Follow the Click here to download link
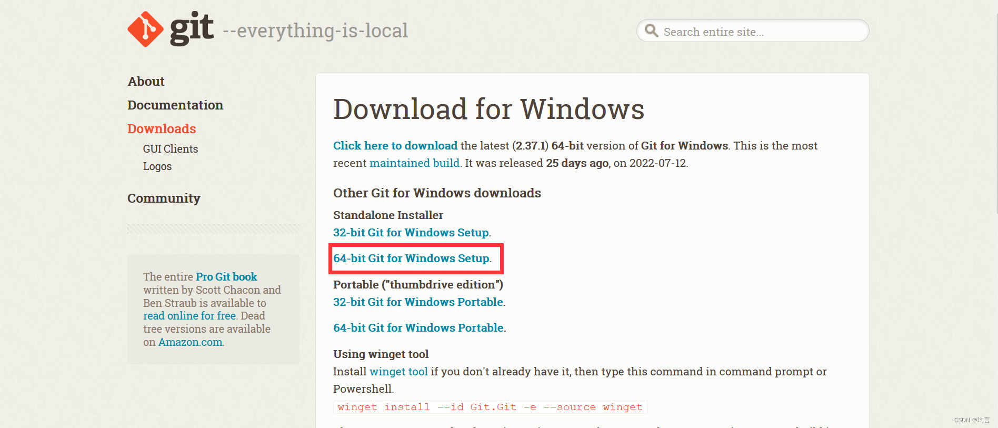998x428 pixels. [395, 146]
